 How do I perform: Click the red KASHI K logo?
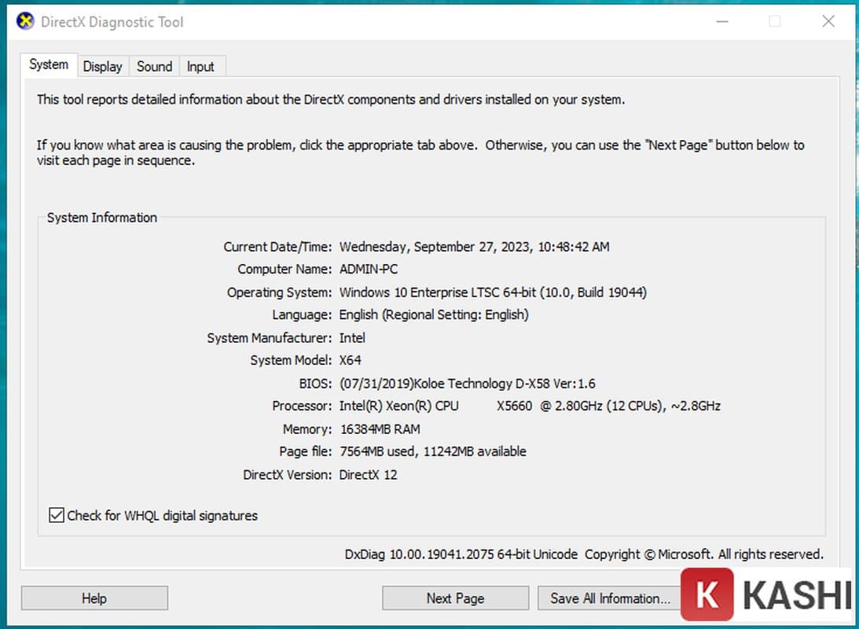point(707,597)
